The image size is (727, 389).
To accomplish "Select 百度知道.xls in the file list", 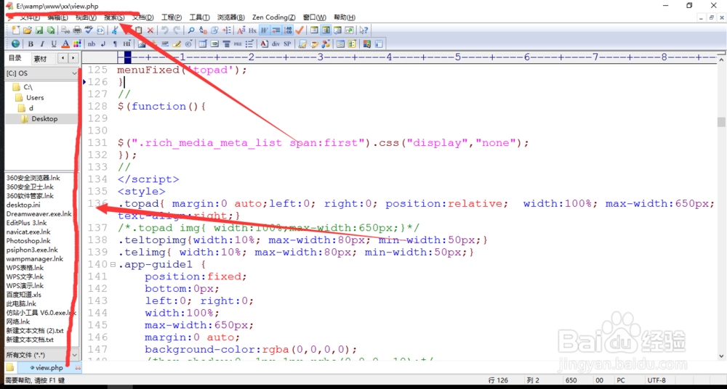I will point(24,295).
